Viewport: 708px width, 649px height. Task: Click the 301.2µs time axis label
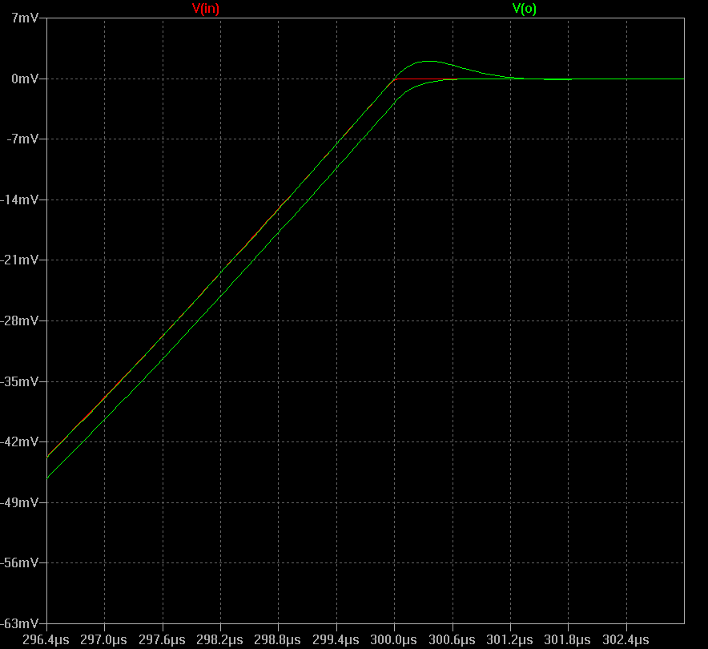click(x=510, y=640)
